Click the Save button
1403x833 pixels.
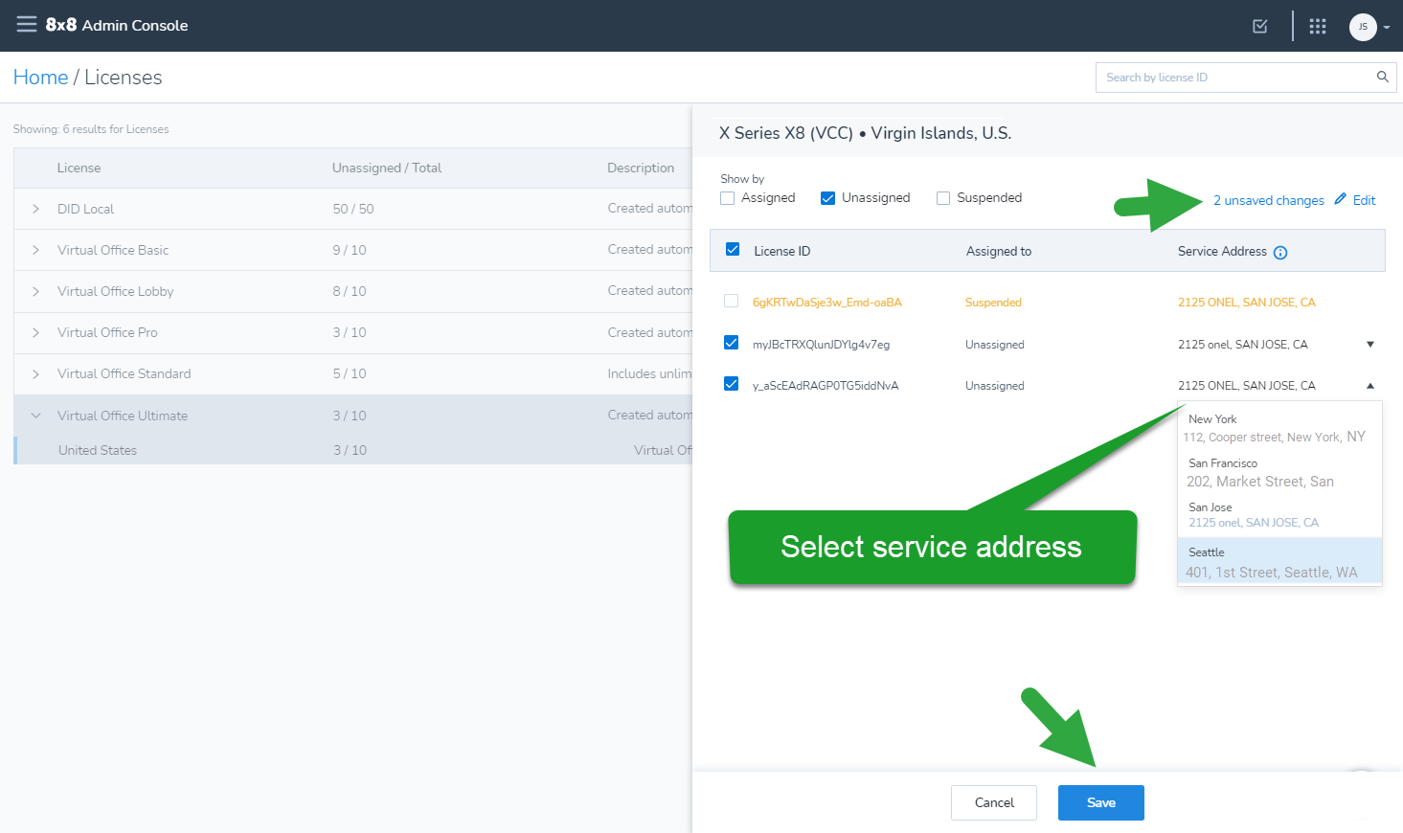tap(1101, 802)
